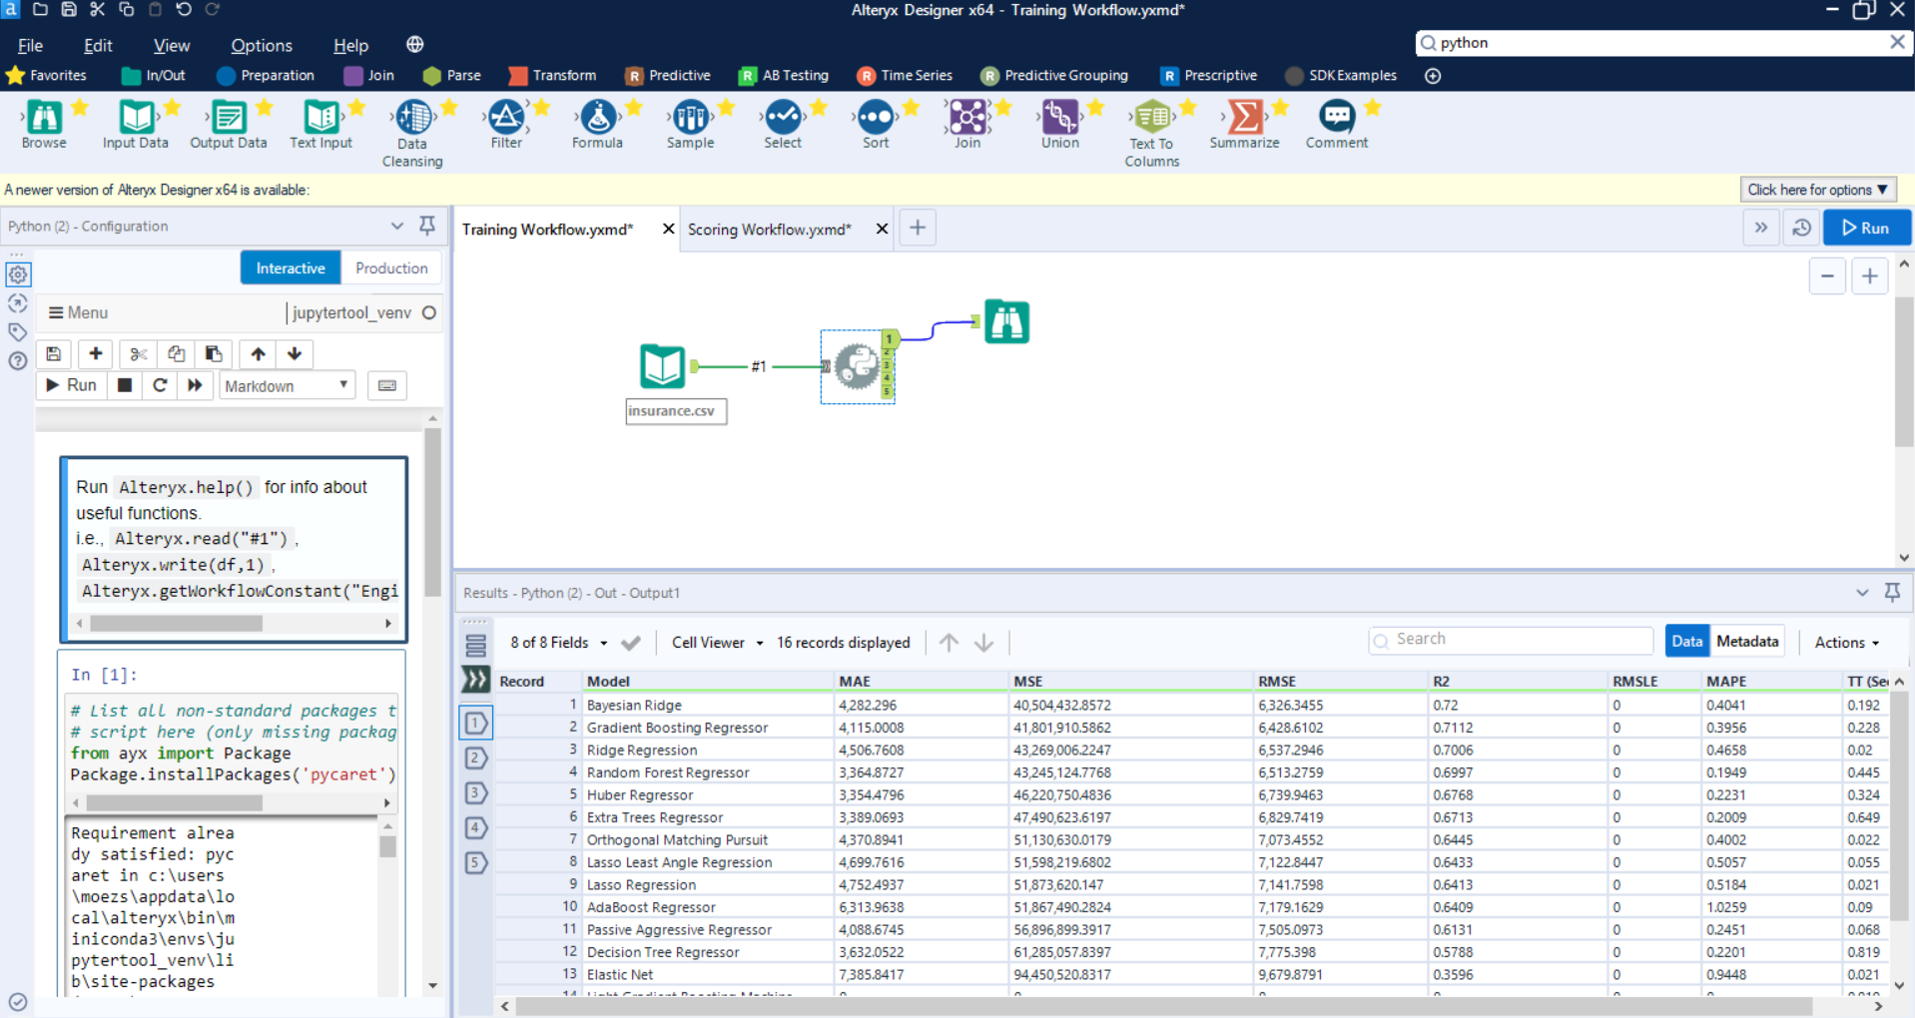
Task: Run the workflow with Run button
Action: click(1865, 228)
